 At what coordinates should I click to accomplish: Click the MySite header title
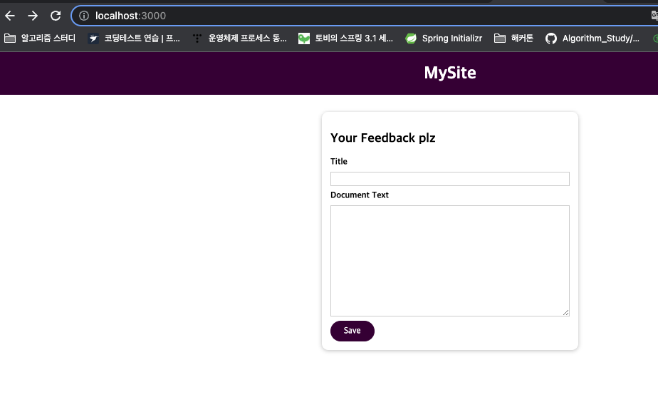tap(450, 73)
